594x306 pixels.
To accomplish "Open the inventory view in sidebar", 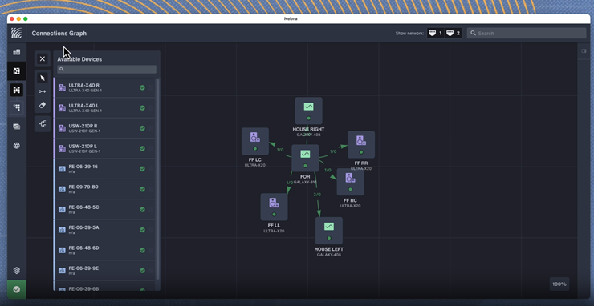I will click(x=17, y=52).
